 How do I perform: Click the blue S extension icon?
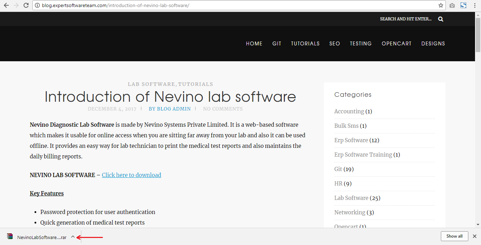click(x=463, y=5)
